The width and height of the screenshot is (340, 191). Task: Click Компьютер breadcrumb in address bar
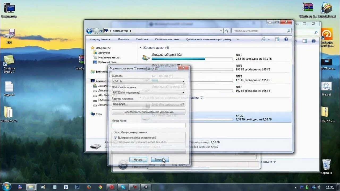pyautogui.click(x=120, y=31)
